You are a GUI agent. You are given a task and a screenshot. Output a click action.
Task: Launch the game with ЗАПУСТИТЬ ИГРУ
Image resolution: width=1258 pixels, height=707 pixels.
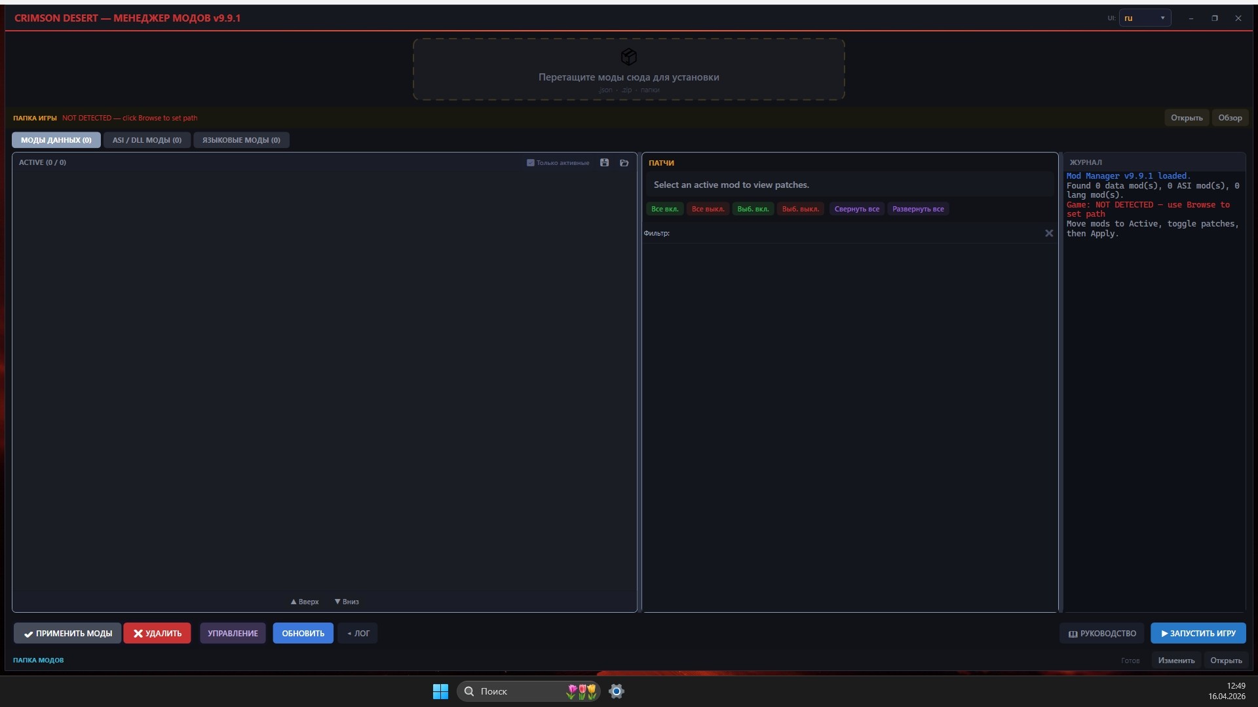pos(1198,633)
